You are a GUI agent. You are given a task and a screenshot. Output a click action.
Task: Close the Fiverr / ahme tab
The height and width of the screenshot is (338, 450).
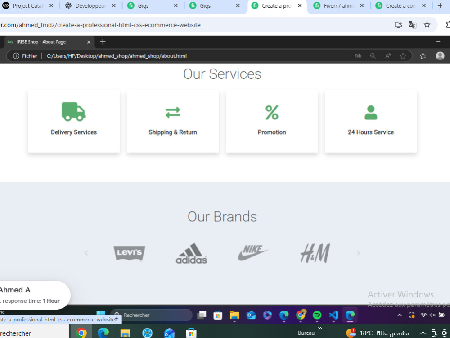pos(362,5)
